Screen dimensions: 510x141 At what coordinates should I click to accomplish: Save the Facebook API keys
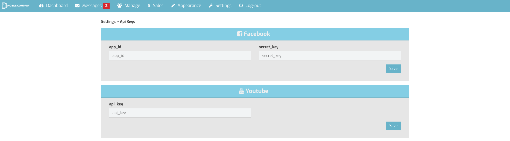393,69
